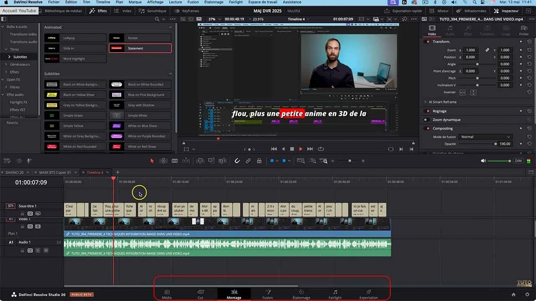Viewport: 536px width, 301px height.
Task: Enable position lock on the timeline
Action: [x=259, y=161]
